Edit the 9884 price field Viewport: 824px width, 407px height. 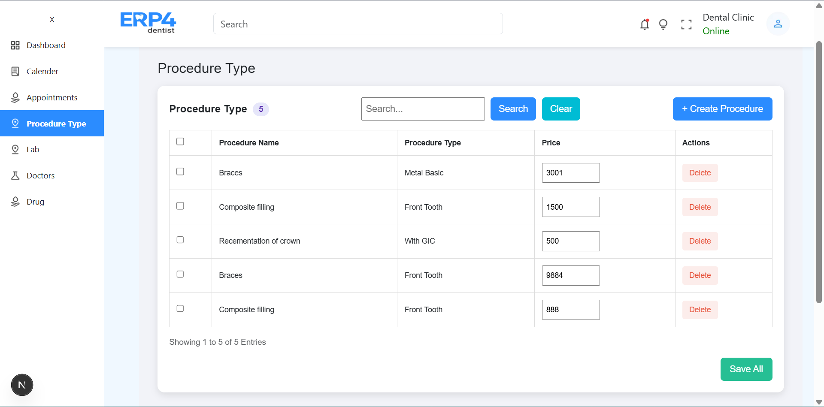(x=571, y=275)
